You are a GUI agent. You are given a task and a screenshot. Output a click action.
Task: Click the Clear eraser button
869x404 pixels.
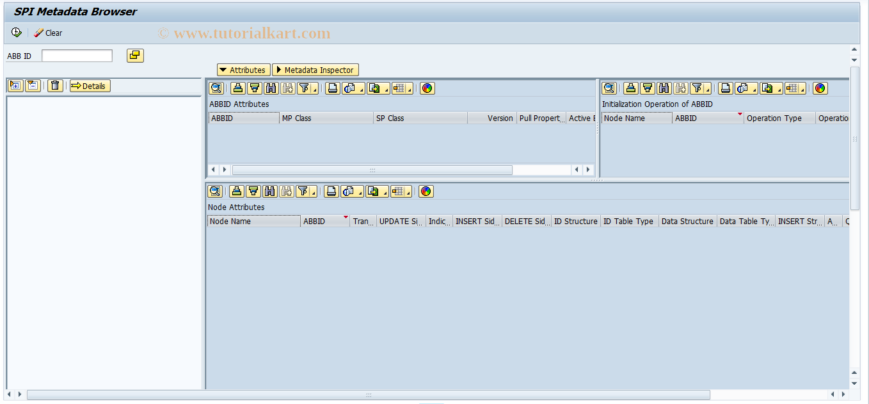[48, 33]
